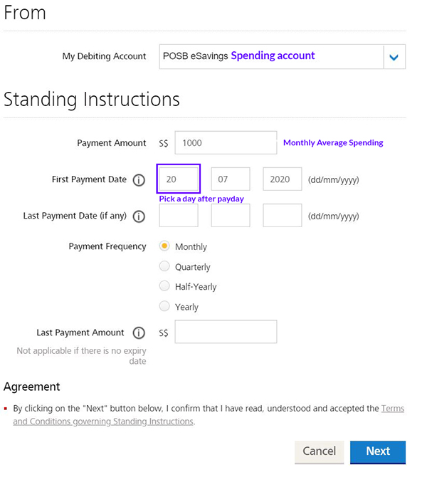427x482 pixels.
Task: Click First Payment Date day field
Action: click(x=179, y=179)
